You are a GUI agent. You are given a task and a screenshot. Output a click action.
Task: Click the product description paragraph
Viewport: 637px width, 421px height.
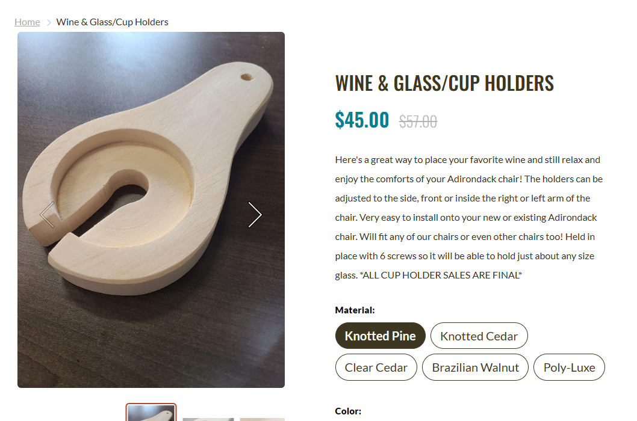pos(468,217)
